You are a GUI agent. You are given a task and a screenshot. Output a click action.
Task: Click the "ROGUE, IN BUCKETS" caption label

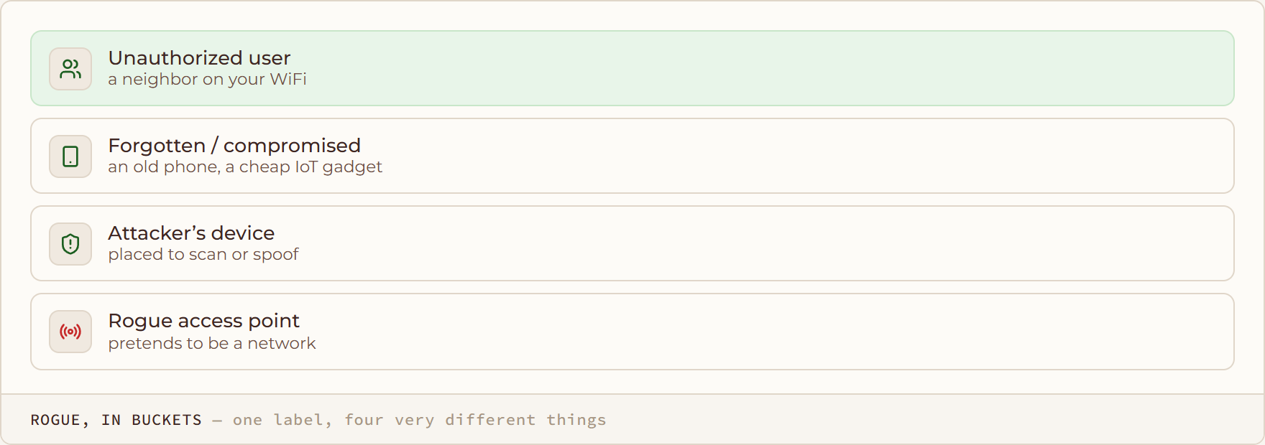click(x=116, y=420)
